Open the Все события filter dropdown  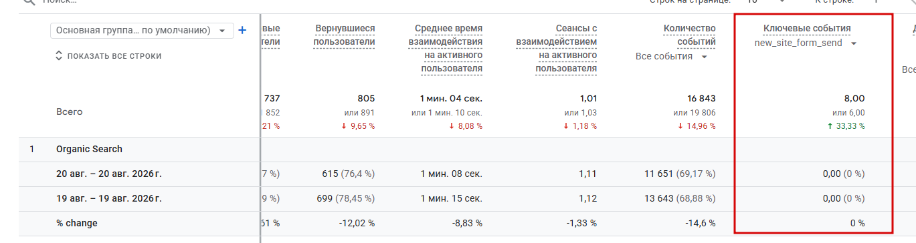[672, 57]
